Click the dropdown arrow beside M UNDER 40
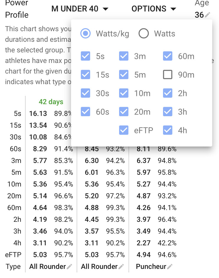The width and height of the screenshot is (219, 278). click(x=106, y=9)
